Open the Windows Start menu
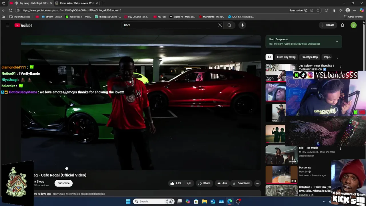The height and width of the screenshot is (206, 366). coord(128,201)
